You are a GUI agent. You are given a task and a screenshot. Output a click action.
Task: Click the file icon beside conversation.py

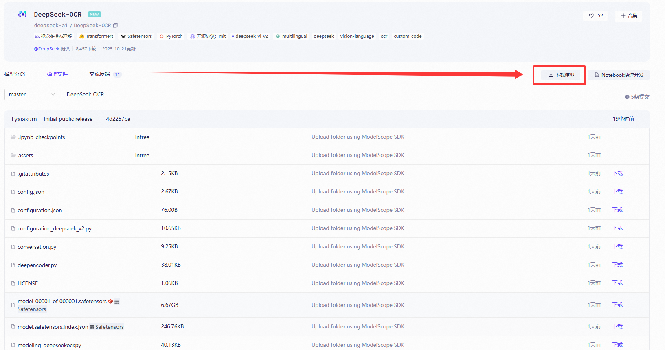click(x=13, y=247)
